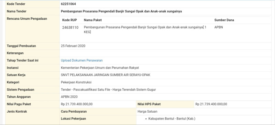Select RUP code 24638110

coord(70,28)
